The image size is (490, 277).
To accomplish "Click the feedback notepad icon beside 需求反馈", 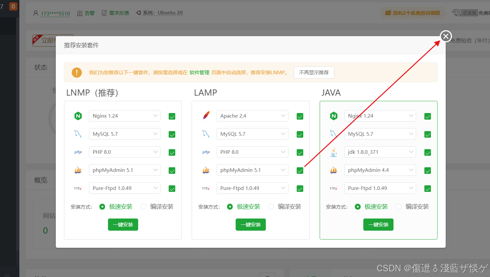I will pos(104,13).
